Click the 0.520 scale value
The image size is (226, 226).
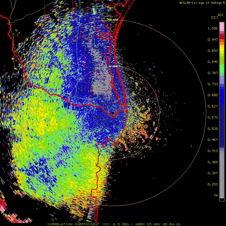pyautogui.click(x=213, y=129)
